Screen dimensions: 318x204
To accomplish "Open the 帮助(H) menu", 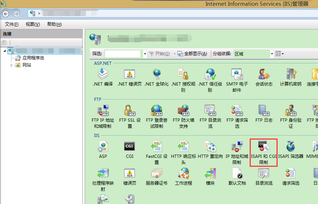I will (54, 24).
